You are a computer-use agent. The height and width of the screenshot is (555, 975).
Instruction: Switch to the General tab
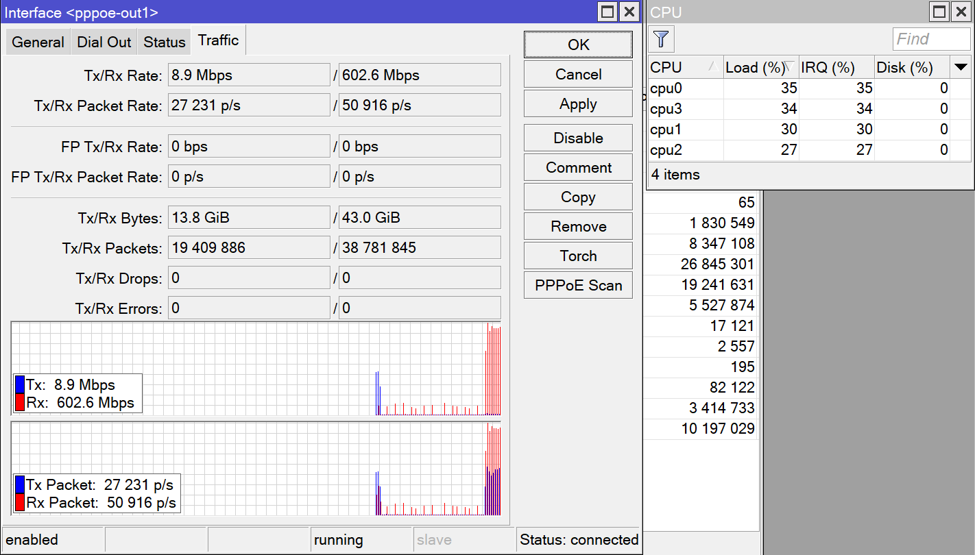click(x=38, y=42)
